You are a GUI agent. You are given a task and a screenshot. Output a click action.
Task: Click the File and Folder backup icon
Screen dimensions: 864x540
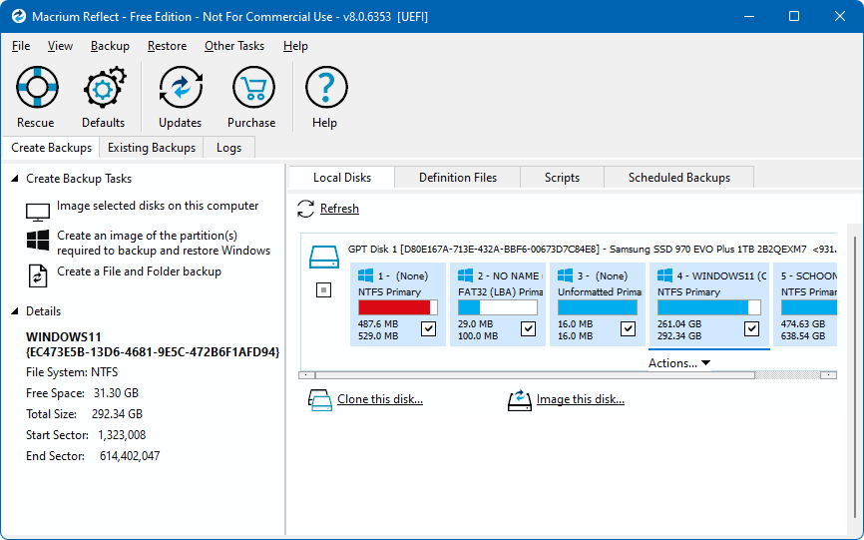point(38,276)
